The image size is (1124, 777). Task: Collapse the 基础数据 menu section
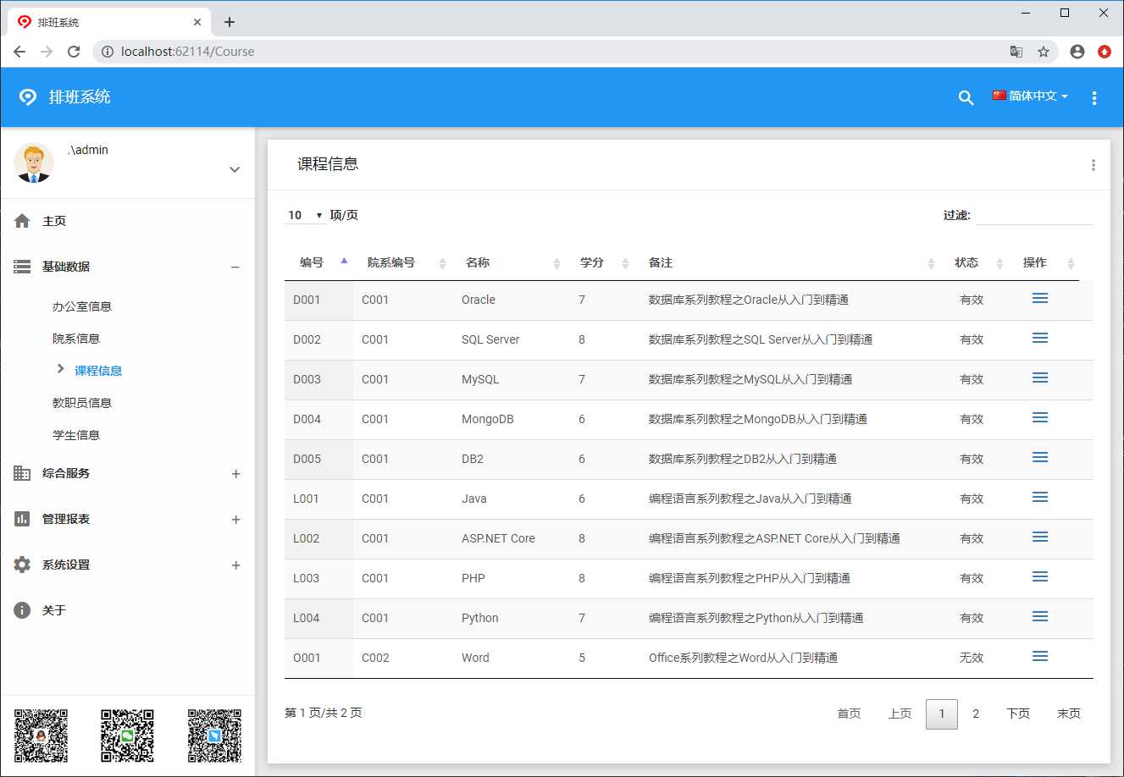pos(235,267)
